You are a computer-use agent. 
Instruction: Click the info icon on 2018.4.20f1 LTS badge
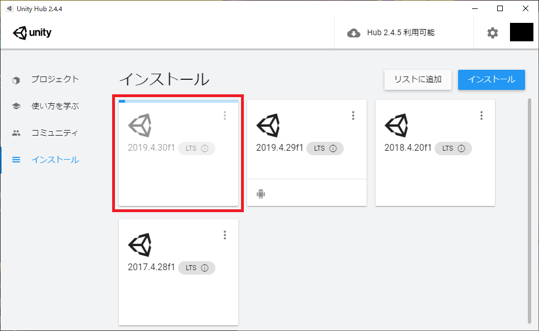[461, 148]
